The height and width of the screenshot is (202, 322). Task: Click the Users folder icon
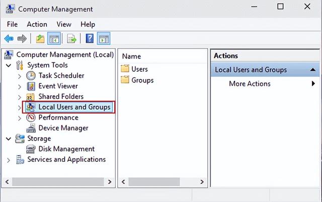(125, 69)
